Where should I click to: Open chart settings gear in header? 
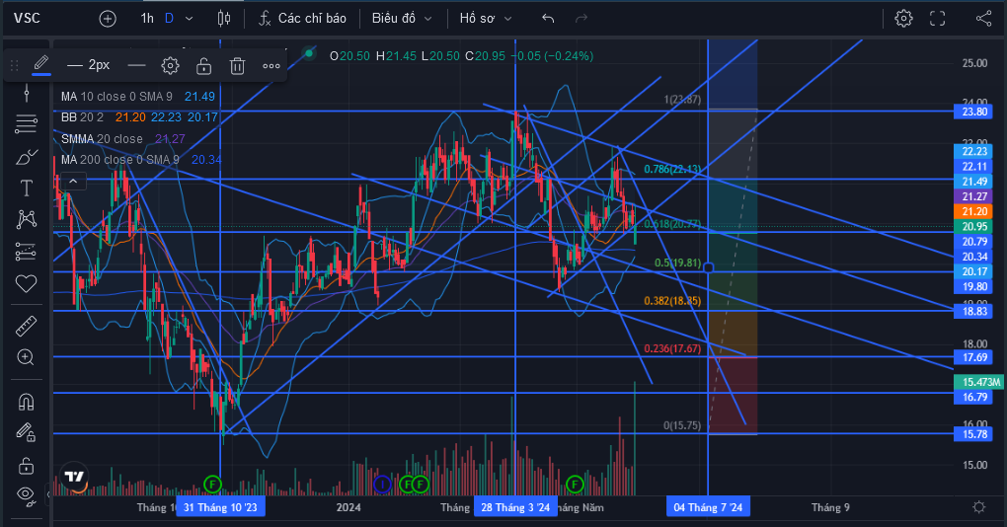pos(903,19)
